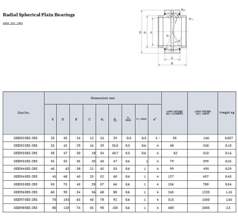Click the 35.5 dk dimension cell
Viewport: 238px width, 216px height.
pos(115,146)
